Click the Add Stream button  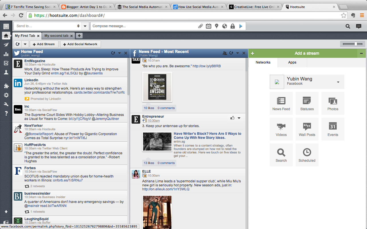click(x=44, y=44)
